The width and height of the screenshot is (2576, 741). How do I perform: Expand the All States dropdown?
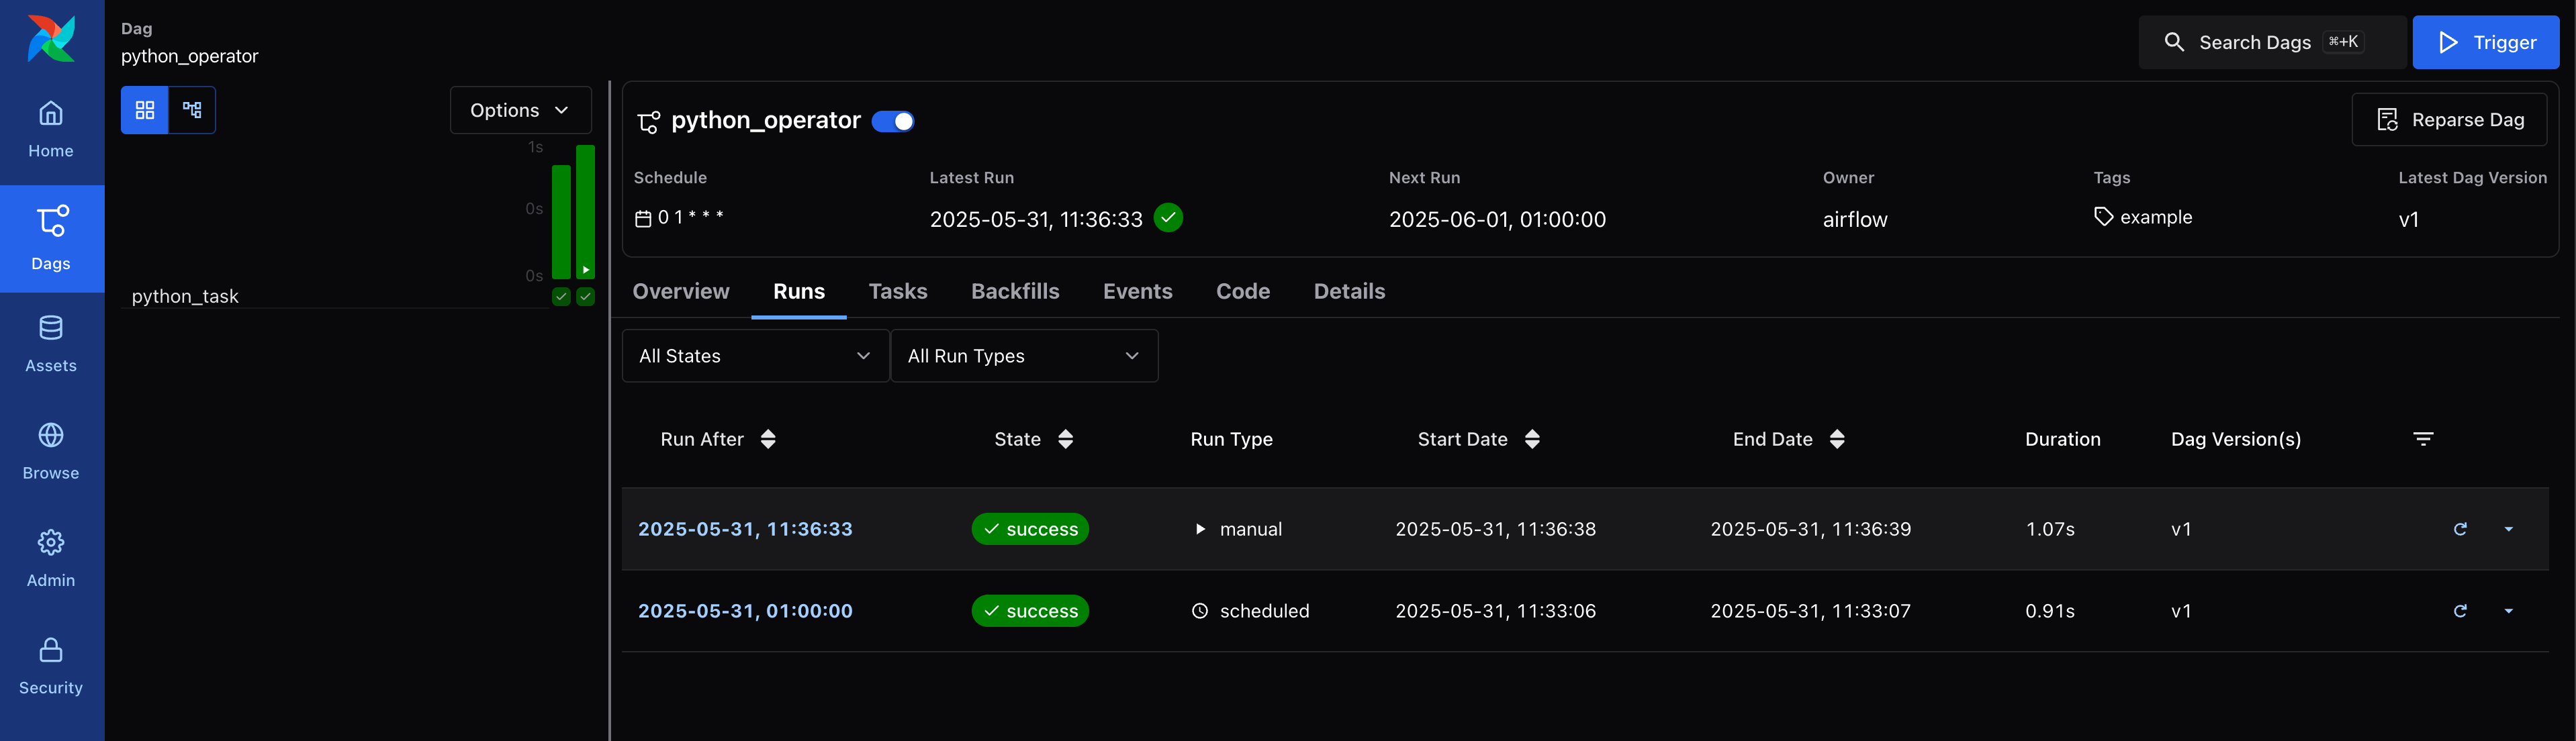pos(755,356)
